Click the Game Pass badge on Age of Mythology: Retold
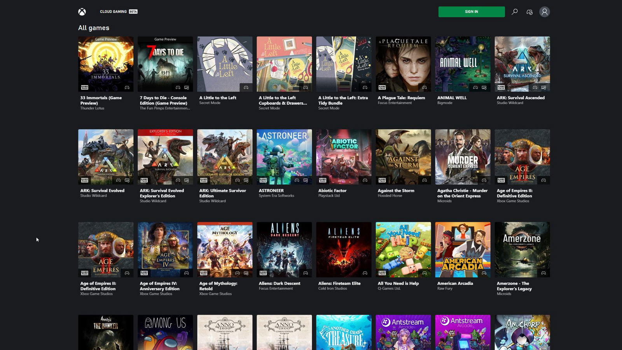This screenshot has height=350, width=622. point(203,273)
